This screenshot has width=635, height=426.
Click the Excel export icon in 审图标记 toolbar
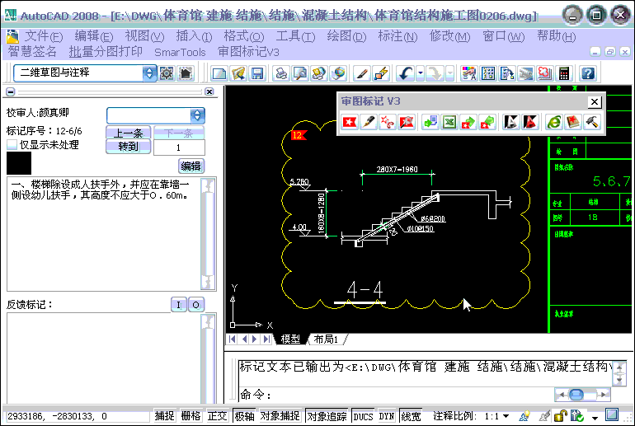click(x=449, y=122)
